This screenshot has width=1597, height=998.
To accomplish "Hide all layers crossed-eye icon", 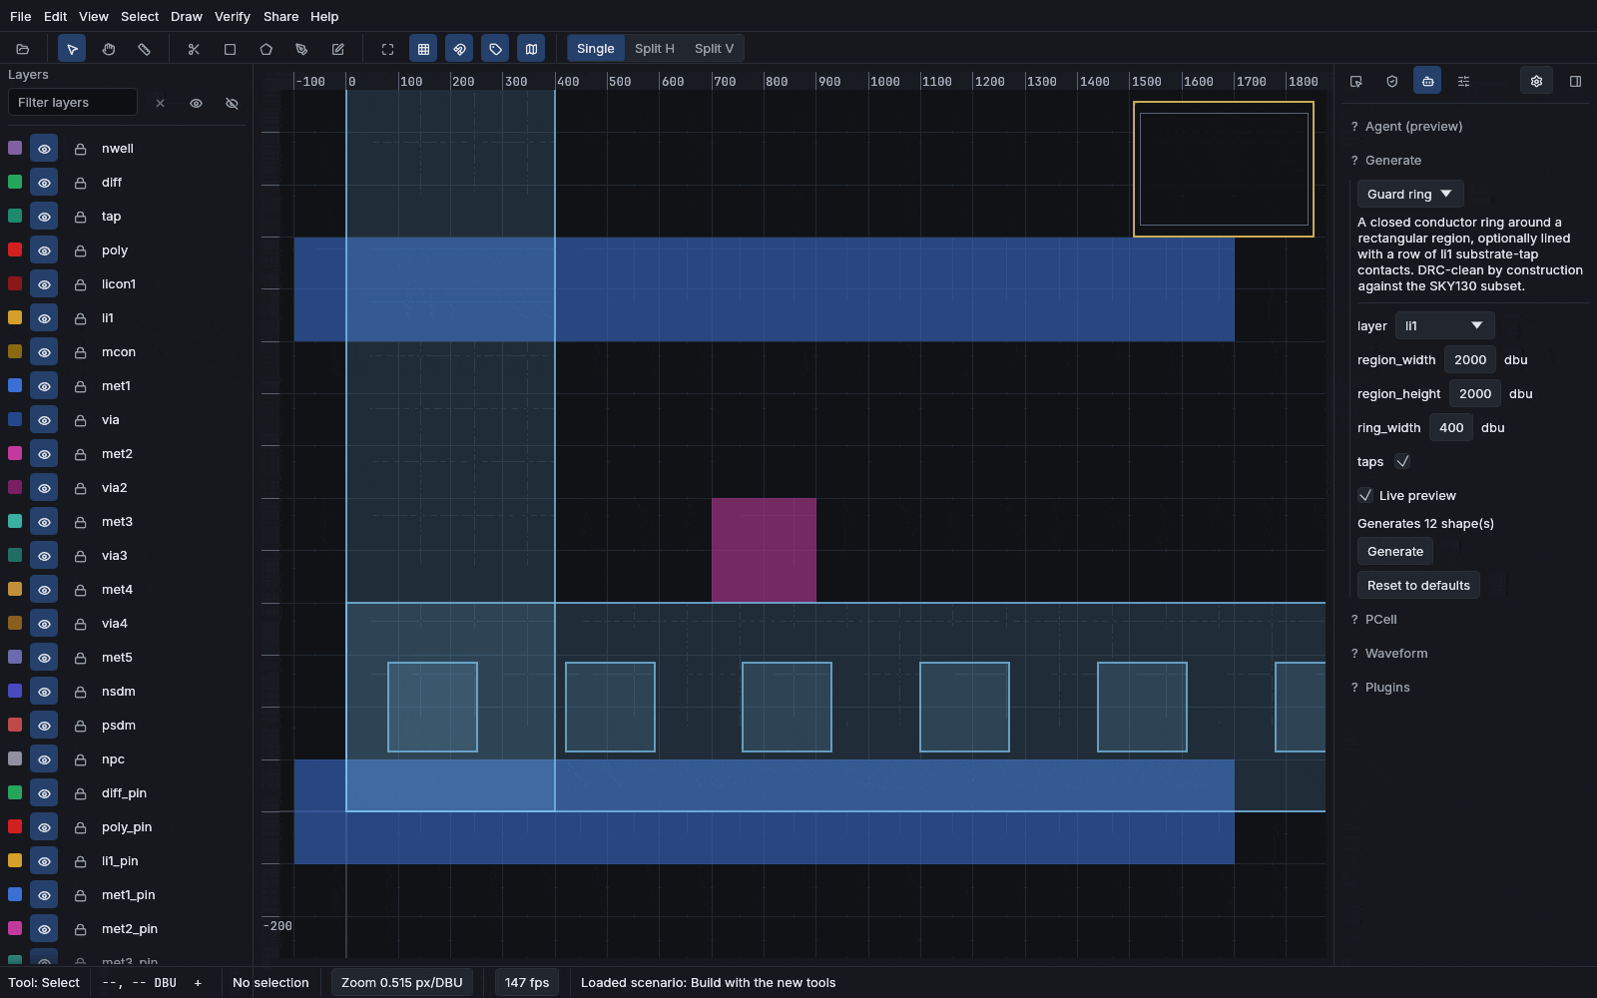I will [232, 103].
